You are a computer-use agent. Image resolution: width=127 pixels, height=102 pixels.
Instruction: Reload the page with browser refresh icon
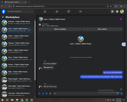pos(9,6)
